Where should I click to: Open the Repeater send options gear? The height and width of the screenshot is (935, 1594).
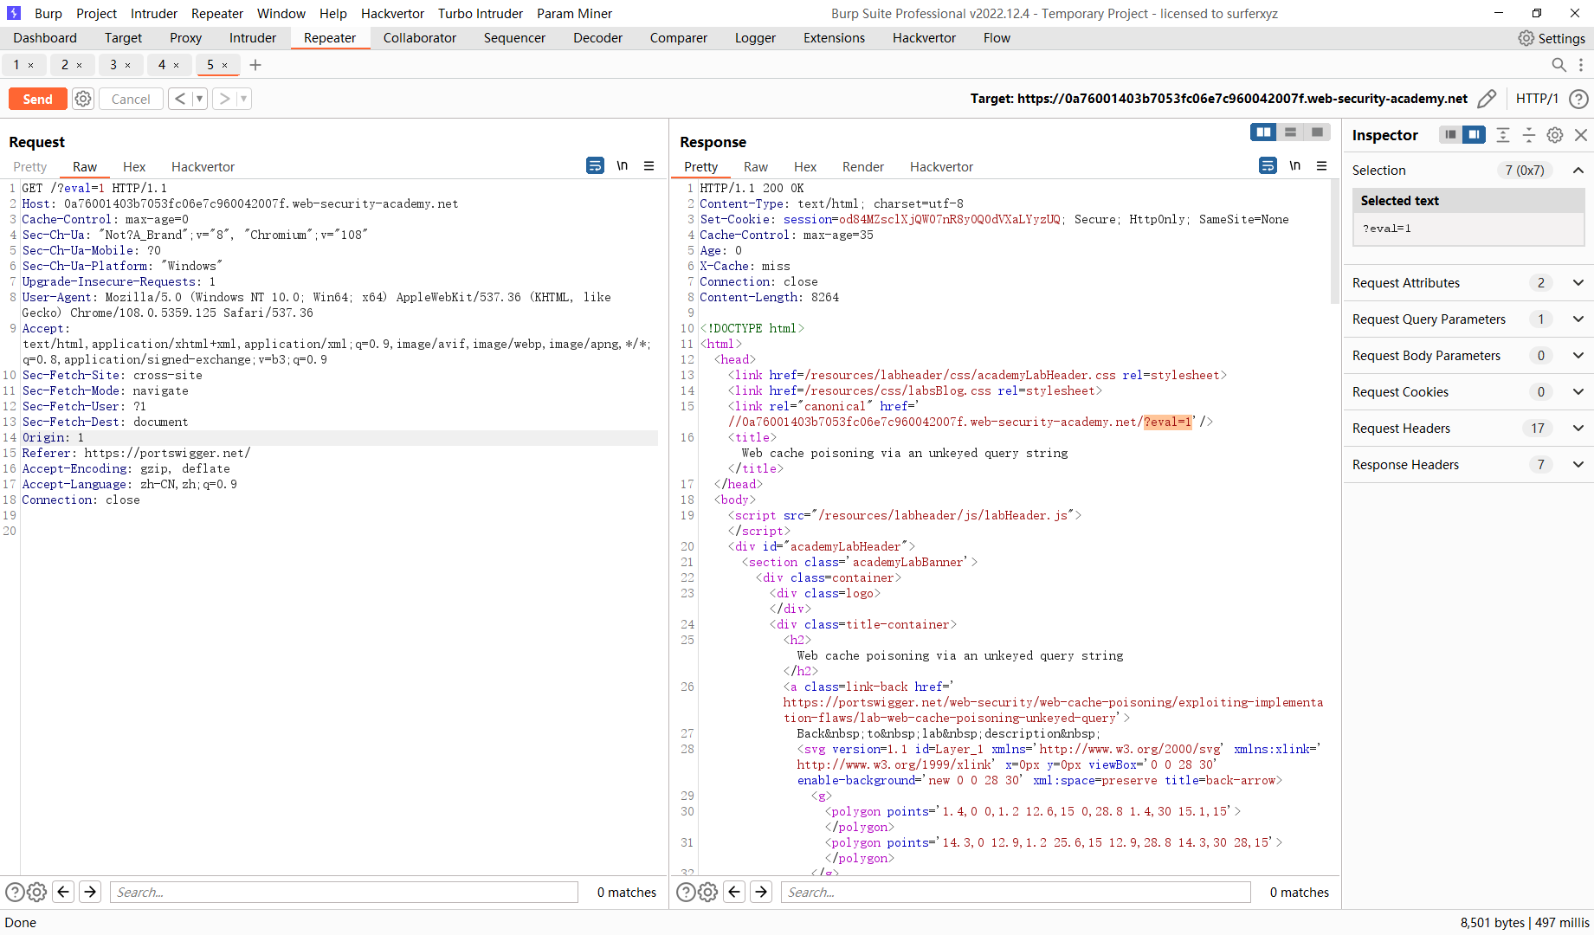[x=83, y=99]
